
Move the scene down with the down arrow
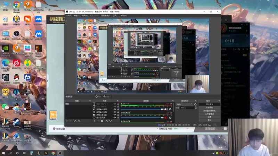tap(79, 121)
